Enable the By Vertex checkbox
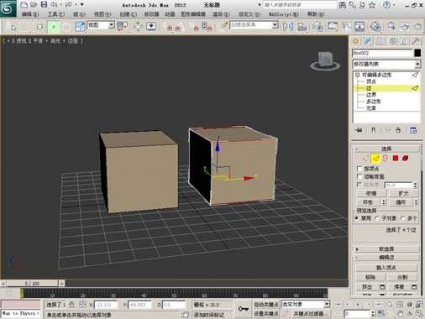The width and height of the screenshot is (425, 319). (359, 169)
